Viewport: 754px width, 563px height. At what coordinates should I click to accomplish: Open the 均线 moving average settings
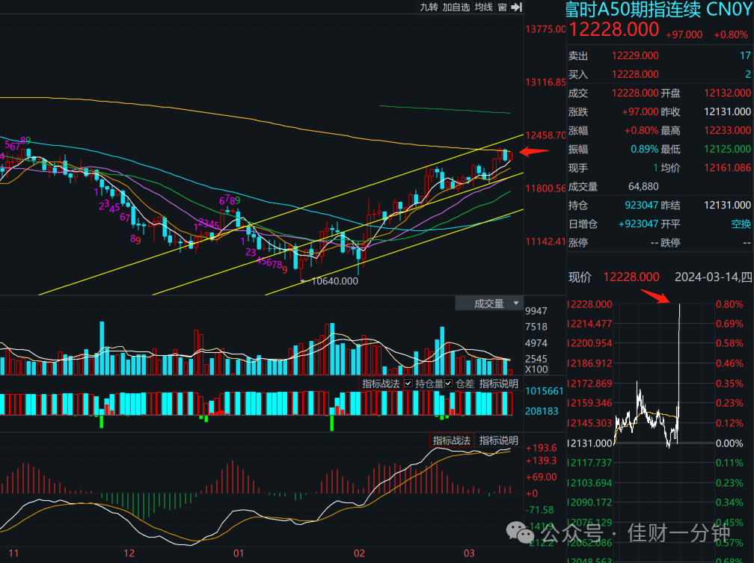pyautogui.click(x=484, y=7)
